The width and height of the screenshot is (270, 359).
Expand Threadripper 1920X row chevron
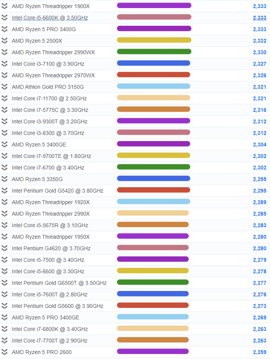pos(4,202)
